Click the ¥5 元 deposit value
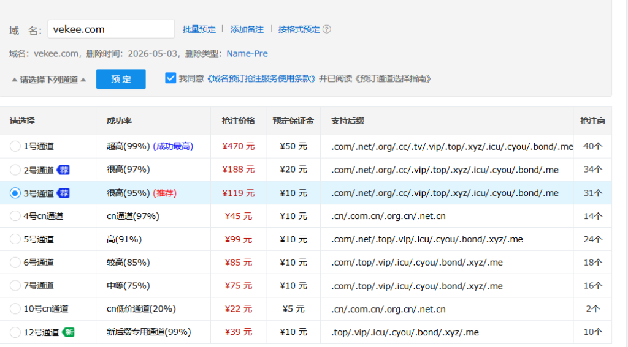The height and width of the screenshot is (347, 628). coord(293,309)
